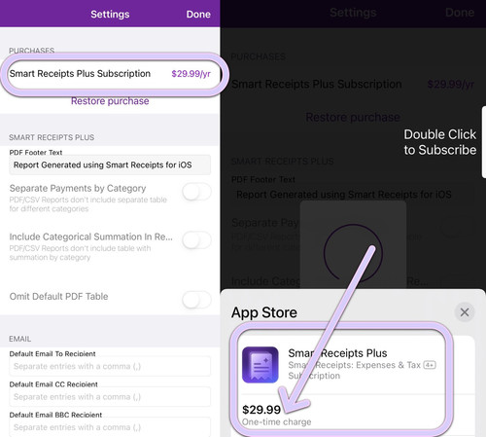
Task: Tap the SMART RECEIPTS PLUS section header on left
Action: coord(52,137)
